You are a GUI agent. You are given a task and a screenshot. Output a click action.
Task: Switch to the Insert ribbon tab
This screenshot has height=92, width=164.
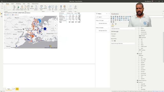tap(13, 4)
